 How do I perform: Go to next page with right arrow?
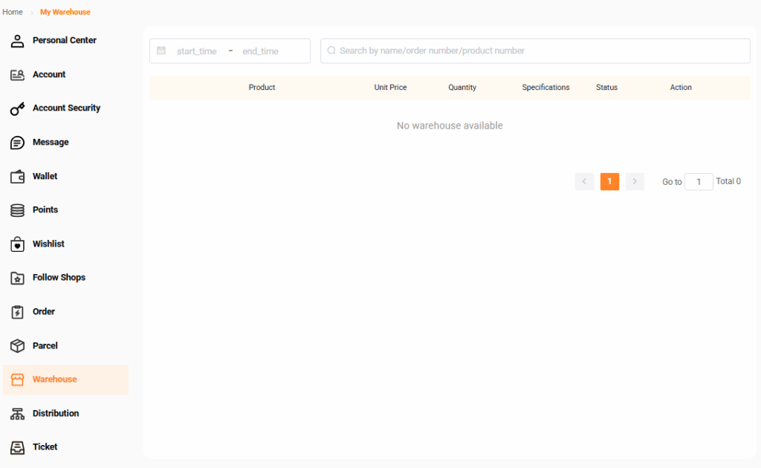click(x=635, y=181)
